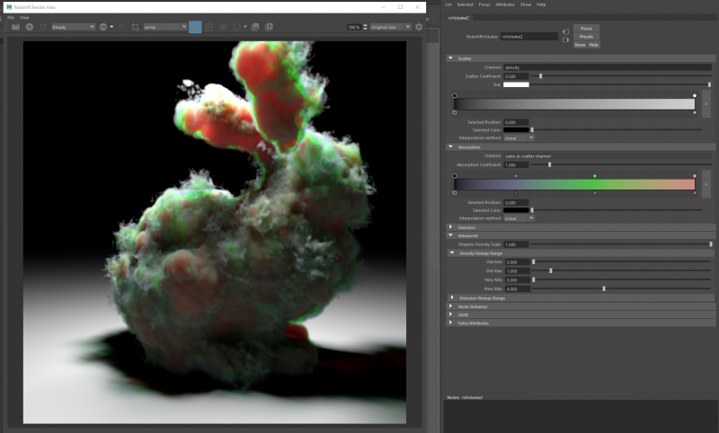This screenshot has width=719, height=433.
Task: Start render with the clapperboard icon
Action: coord(15,27)
